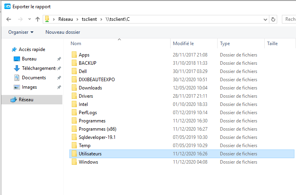Click the Programmes (x86) folder icon

coord(74,129)
